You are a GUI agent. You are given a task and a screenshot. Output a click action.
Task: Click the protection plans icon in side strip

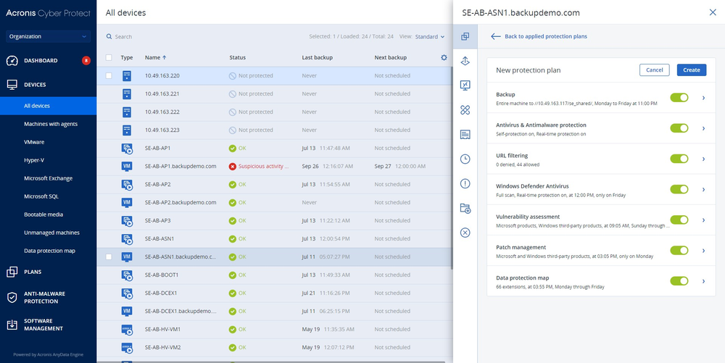465,36
